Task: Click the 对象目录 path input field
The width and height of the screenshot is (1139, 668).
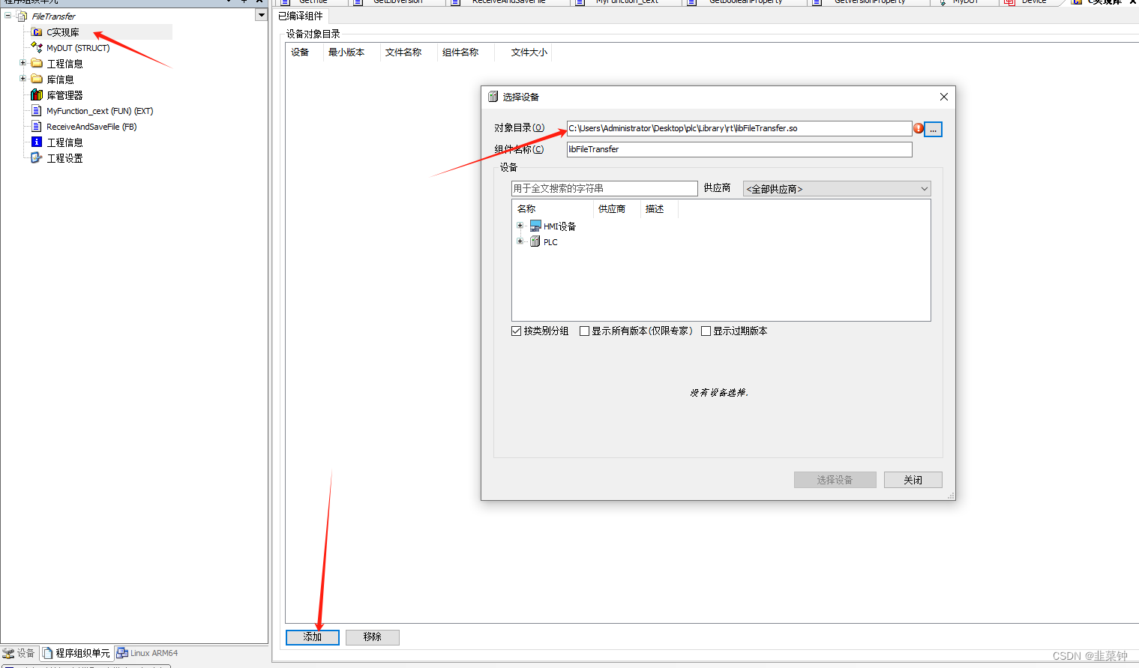Action: 739,128
